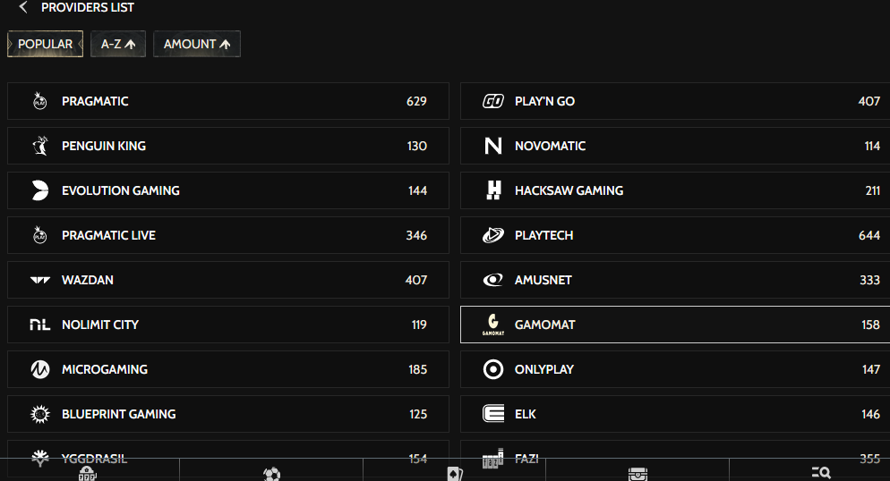This screenshot has width=890, height=481.
Task: Open the search icon in bottom bar
Action: [821, 472]
